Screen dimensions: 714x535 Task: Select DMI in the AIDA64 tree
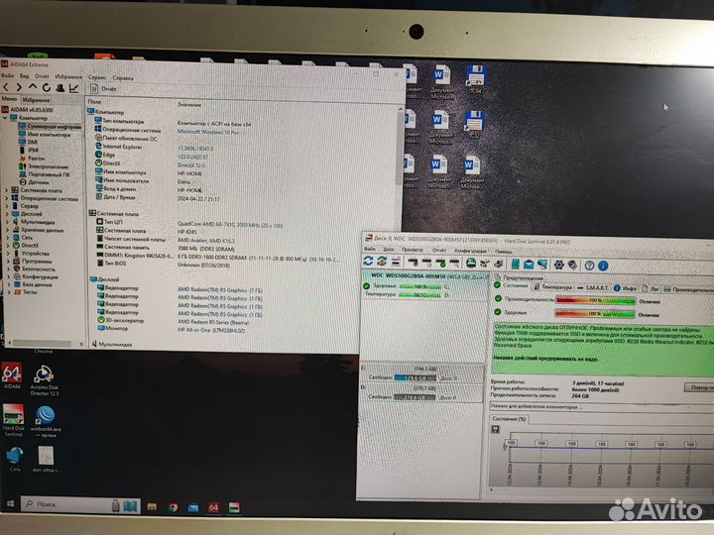coord(28,143)
